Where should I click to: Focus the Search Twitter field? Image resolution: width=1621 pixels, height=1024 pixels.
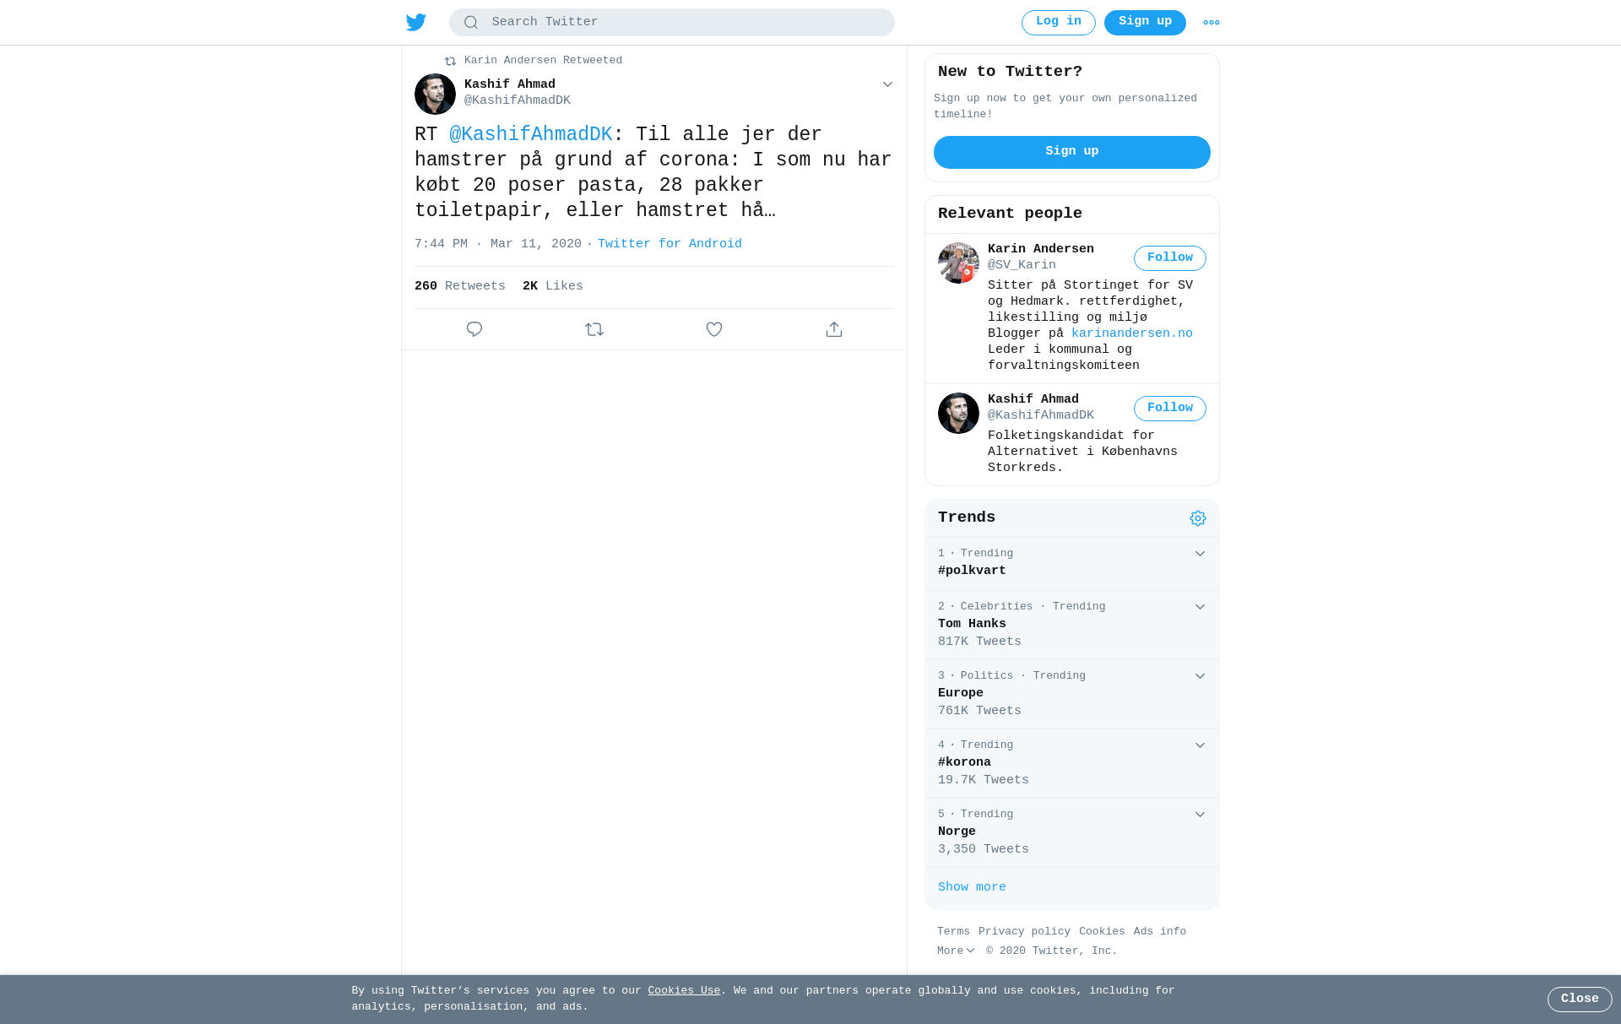672,23
